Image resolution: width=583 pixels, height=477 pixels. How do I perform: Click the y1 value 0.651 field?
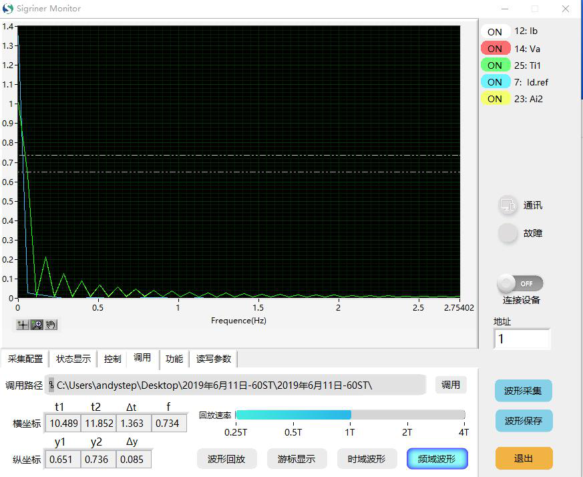click(x=63, y=460)
